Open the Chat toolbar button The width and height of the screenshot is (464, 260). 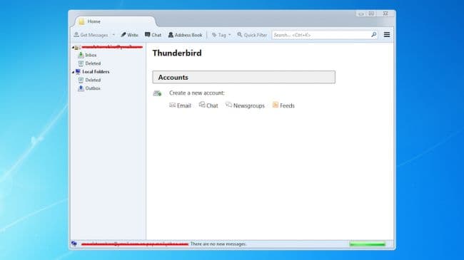(153, 35)
